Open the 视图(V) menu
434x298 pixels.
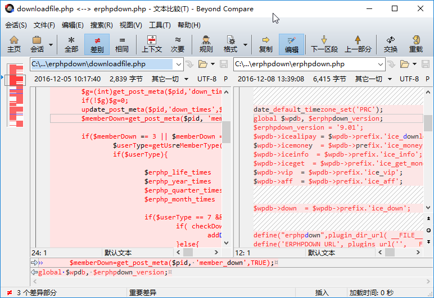coord(130,25)
